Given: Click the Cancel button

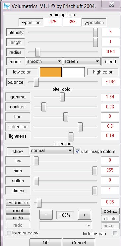Looking at the screenshot, I should (x=79, y=242).
